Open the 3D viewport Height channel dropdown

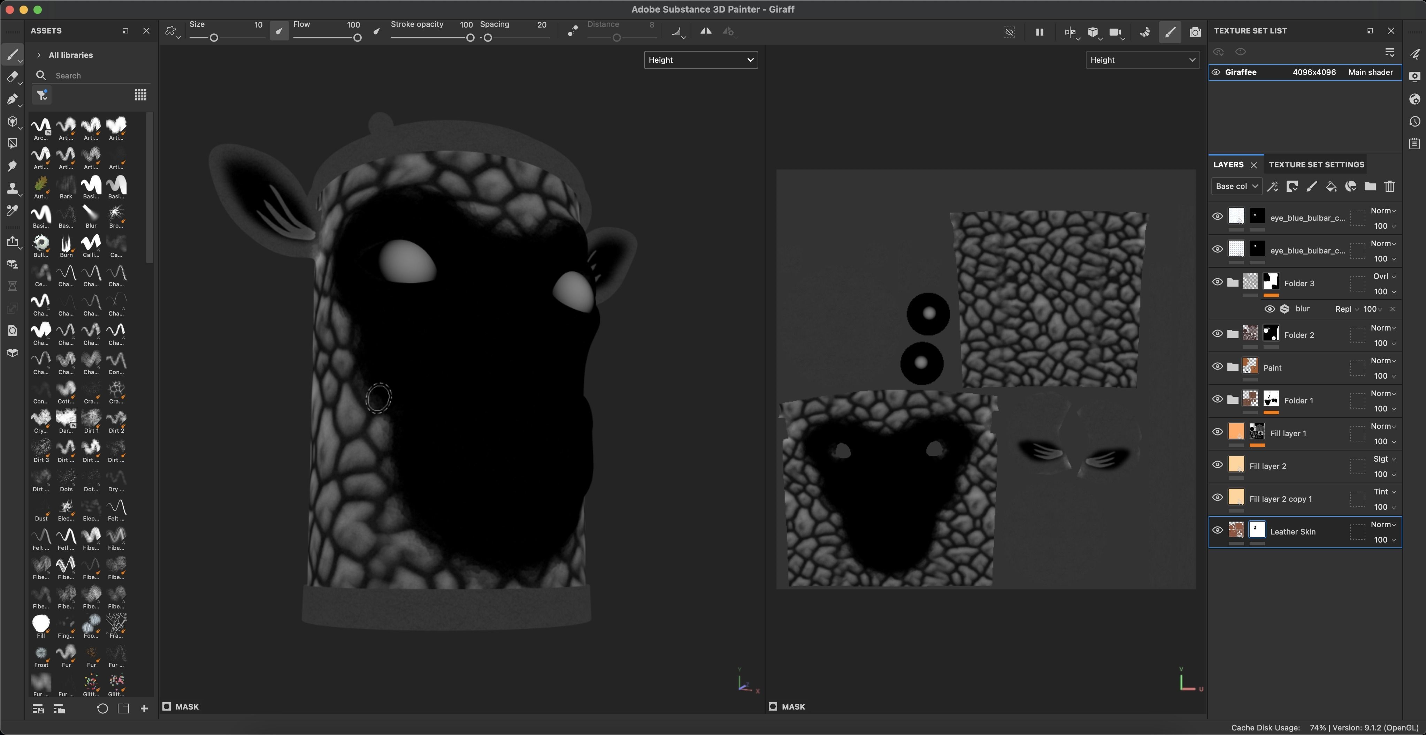point(700,60)
